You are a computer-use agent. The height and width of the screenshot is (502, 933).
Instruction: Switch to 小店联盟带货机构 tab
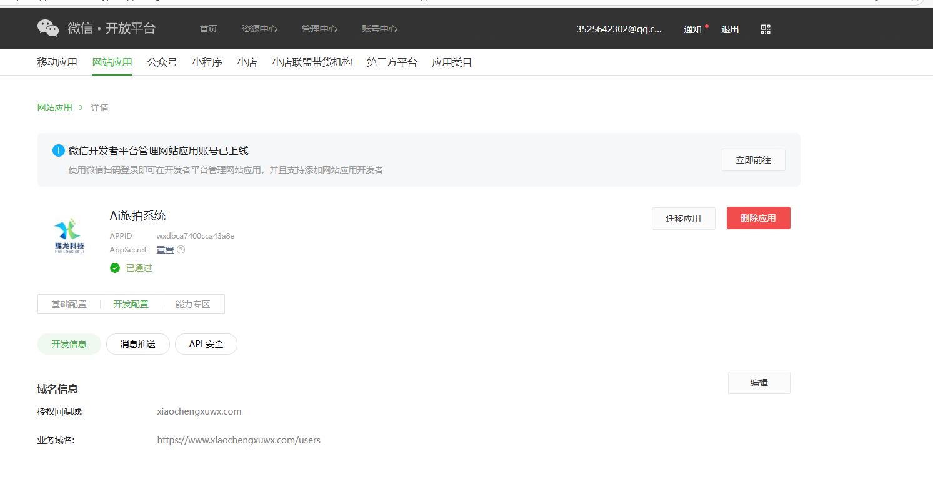[312, 62]
